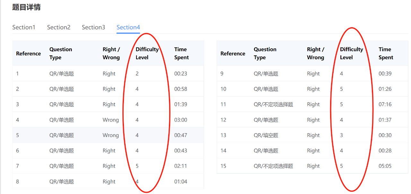Select reference number 15 in right table
Viewport: 411px width, 194px height.
coord(223,166)
